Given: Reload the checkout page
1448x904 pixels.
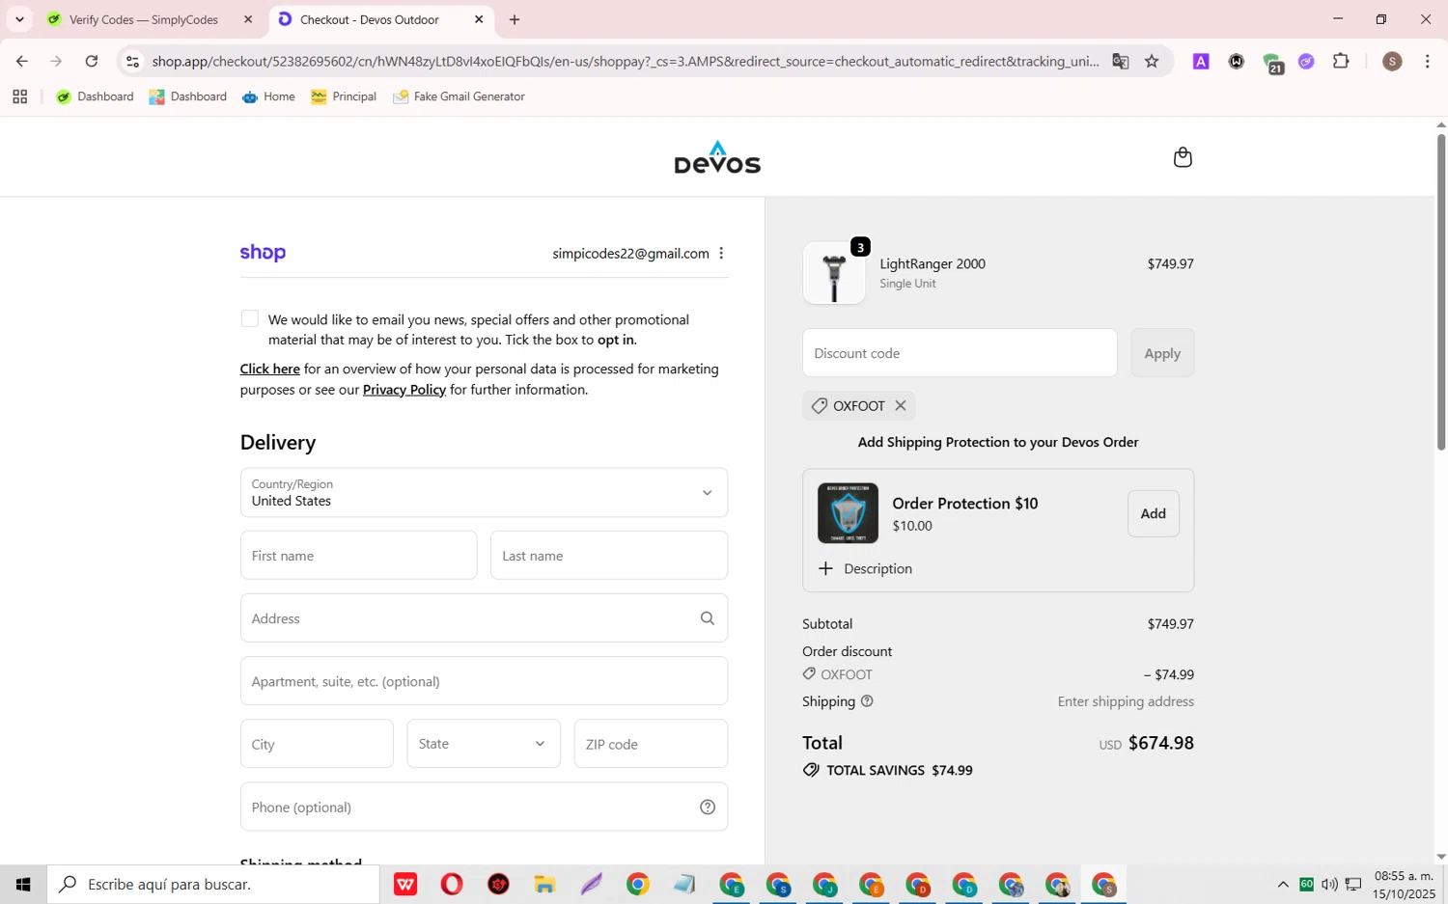Looking at the screenshot, I should (x=92, y=61).
